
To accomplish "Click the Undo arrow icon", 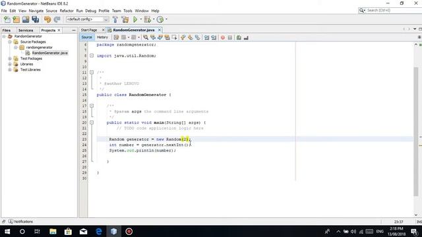I will (47, 19).
